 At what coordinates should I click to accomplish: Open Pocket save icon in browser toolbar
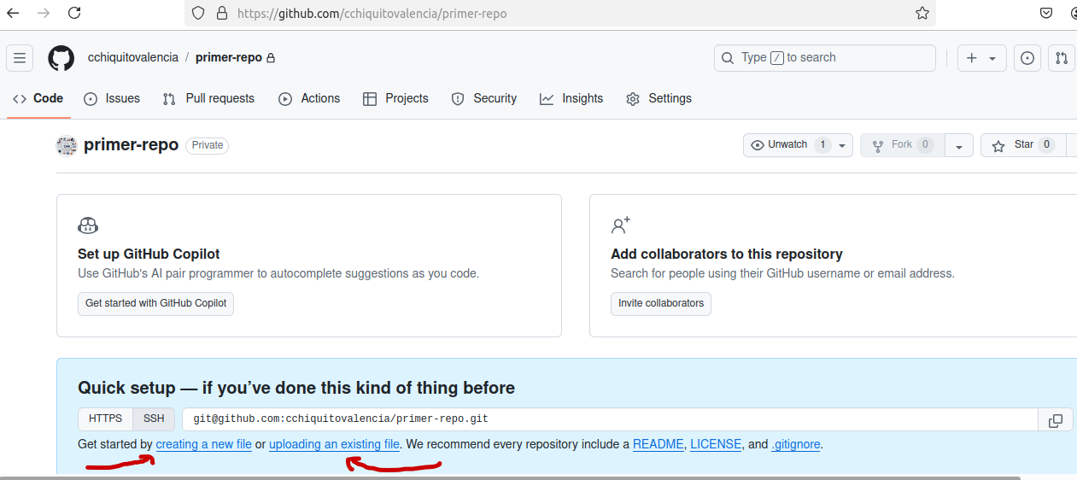(x=1046, y=13)
